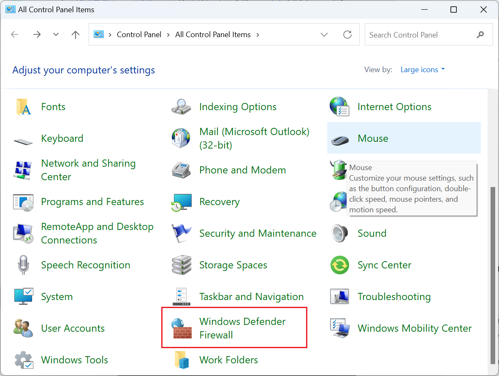Screen dimensions: 499x376
Task: Open the Windows Tools label
Action: [x=74, y=360]
